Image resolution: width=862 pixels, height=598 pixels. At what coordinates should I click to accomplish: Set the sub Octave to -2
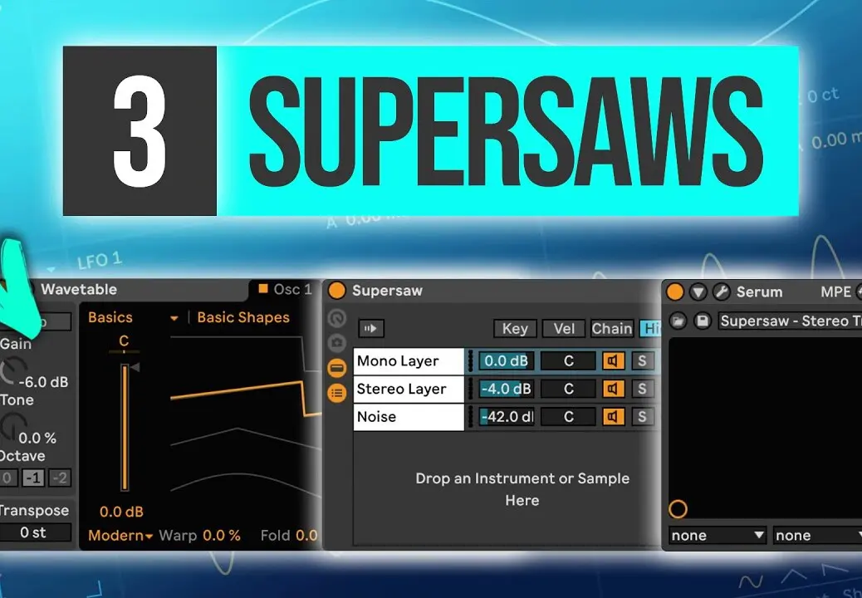click(60, 478)
